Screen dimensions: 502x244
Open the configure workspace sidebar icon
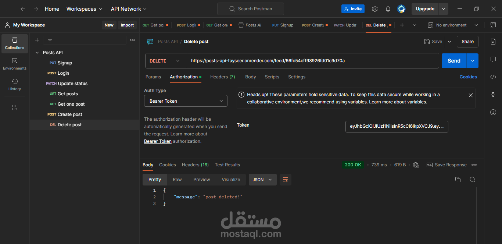pyautogui.click(x=15, y=107)
